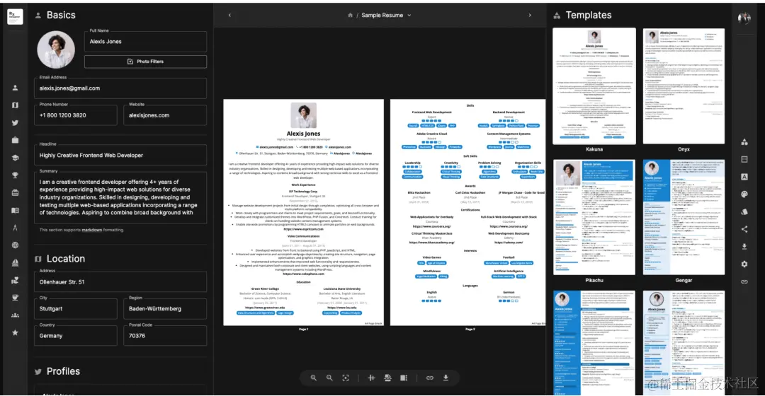
Task: Click resume Page 2 preview
Action: coord(468,212)
